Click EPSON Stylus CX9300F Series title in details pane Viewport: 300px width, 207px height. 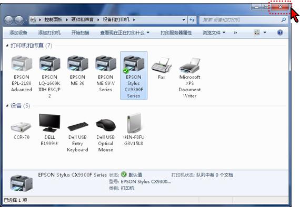(x=72, y=175)
